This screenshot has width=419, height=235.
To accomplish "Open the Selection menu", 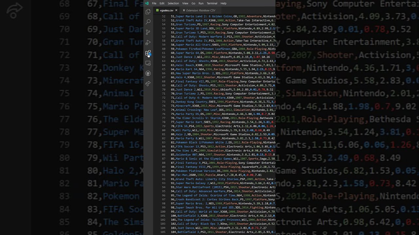I will pos(173,3).
